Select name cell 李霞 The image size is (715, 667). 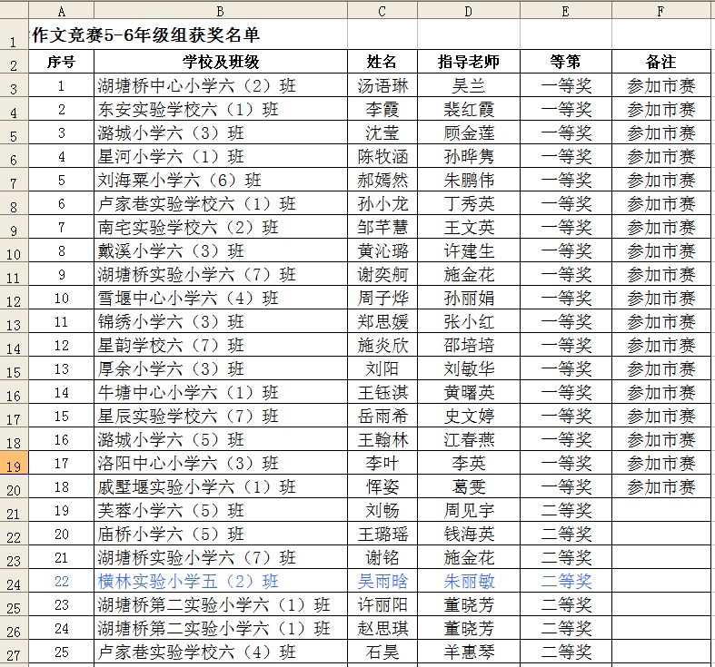382,109
